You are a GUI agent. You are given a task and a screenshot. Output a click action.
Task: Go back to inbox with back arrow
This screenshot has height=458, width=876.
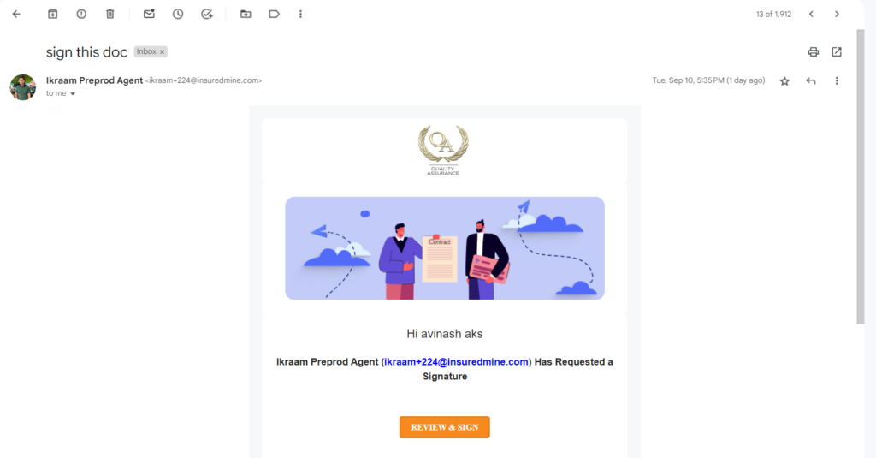(16, 14)
